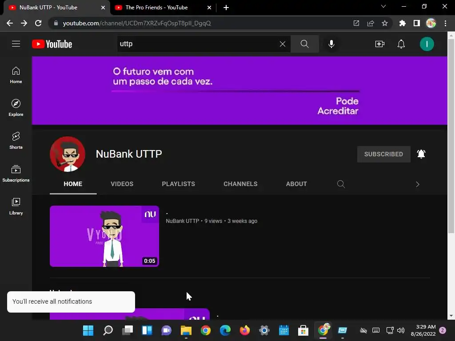Click the purple channel banner
The image size is (455, 341).
tap(239, 91)
